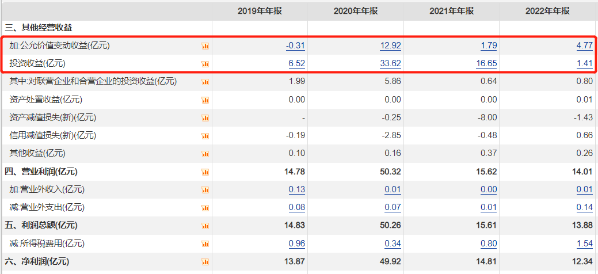
Task: Open chart icon for 公允价值变动收益 row
Action: 205,46
